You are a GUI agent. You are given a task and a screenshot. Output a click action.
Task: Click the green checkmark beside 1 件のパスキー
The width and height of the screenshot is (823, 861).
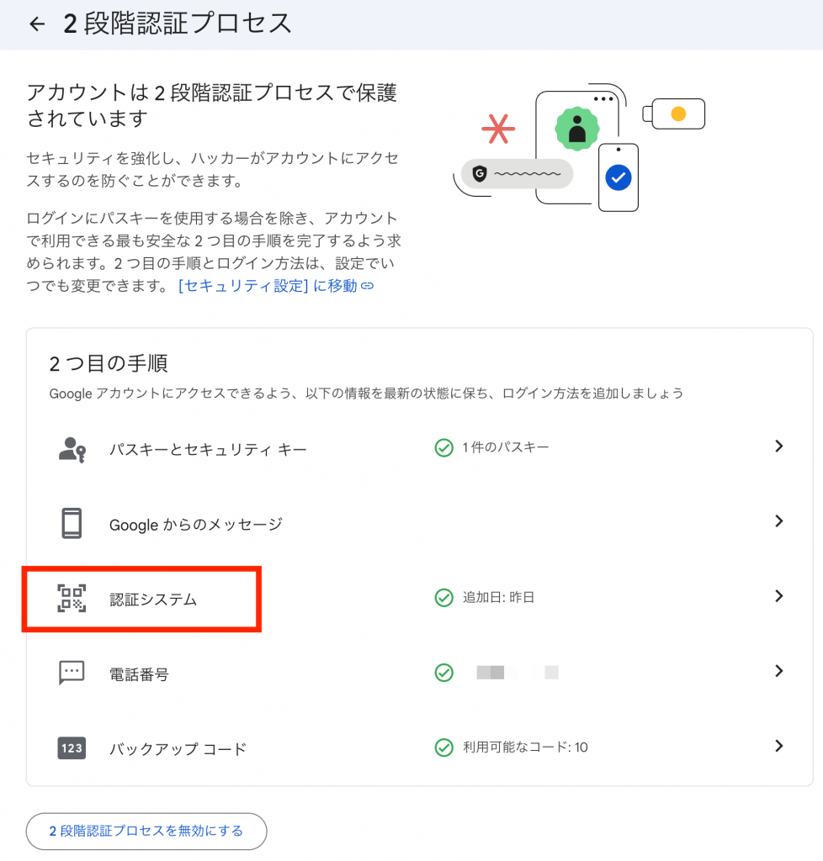tap(443, 448)
